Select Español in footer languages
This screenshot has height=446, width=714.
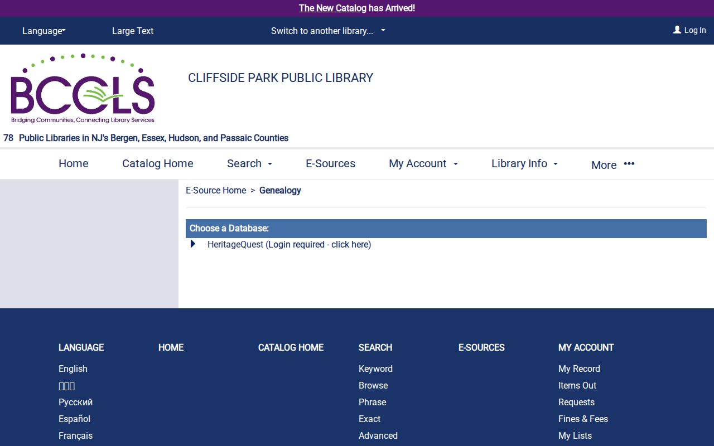pyautogui.click(x=74, y=419)
